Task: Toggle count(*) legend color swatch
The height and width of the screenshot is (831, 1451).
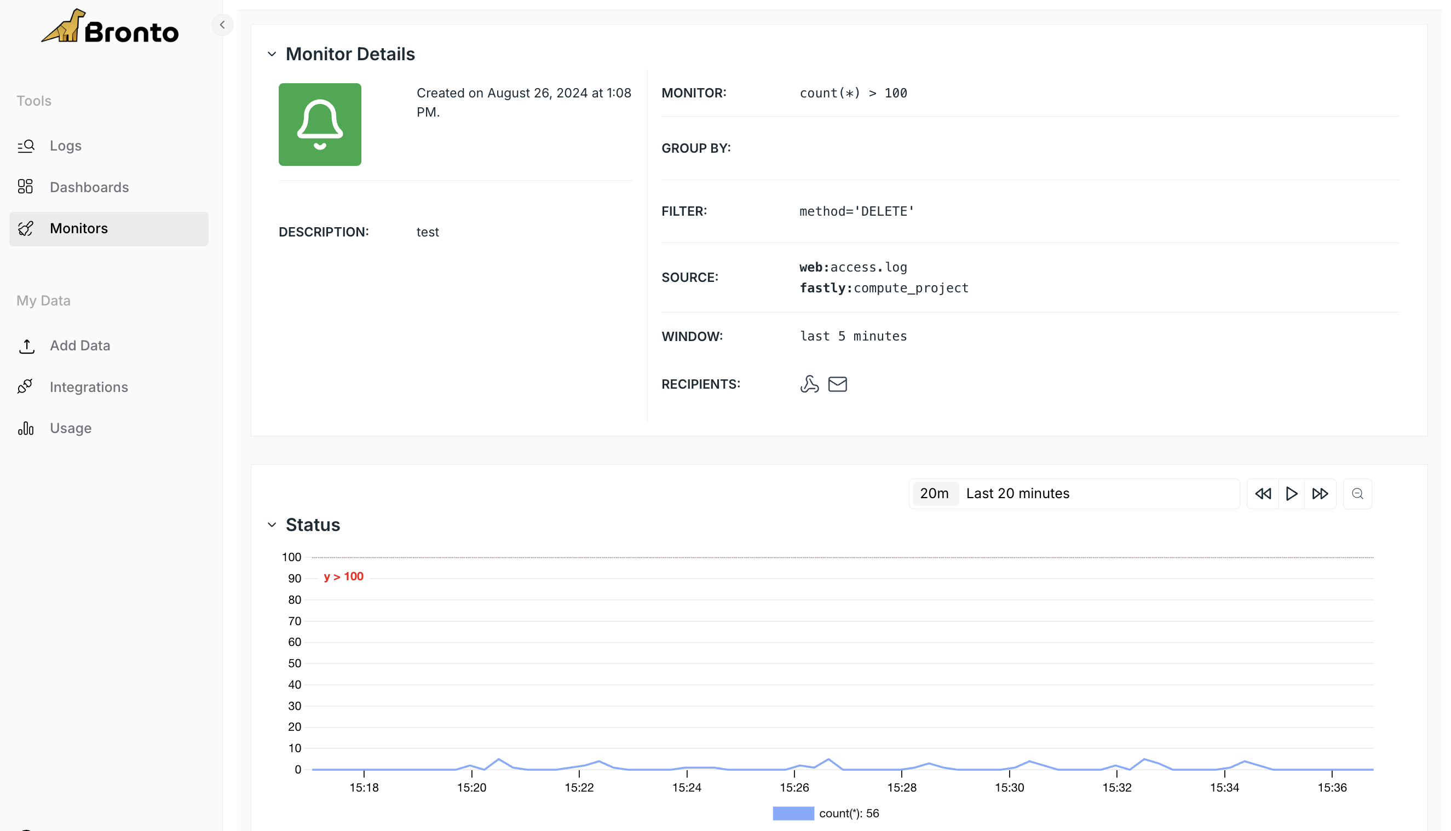Action: 793,813
